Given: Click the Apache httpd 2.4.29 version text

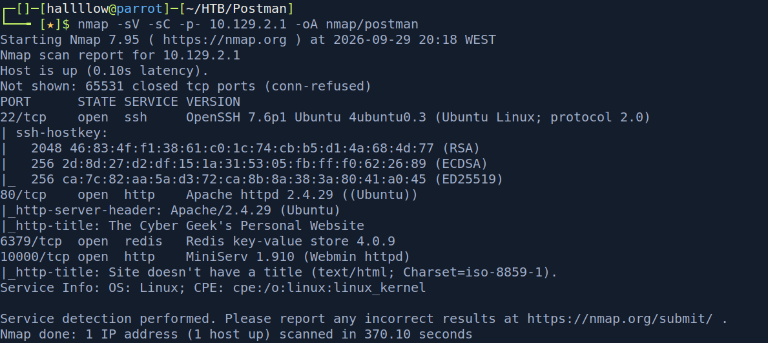Looking at the screenshot, I should [x=232, y=194].
